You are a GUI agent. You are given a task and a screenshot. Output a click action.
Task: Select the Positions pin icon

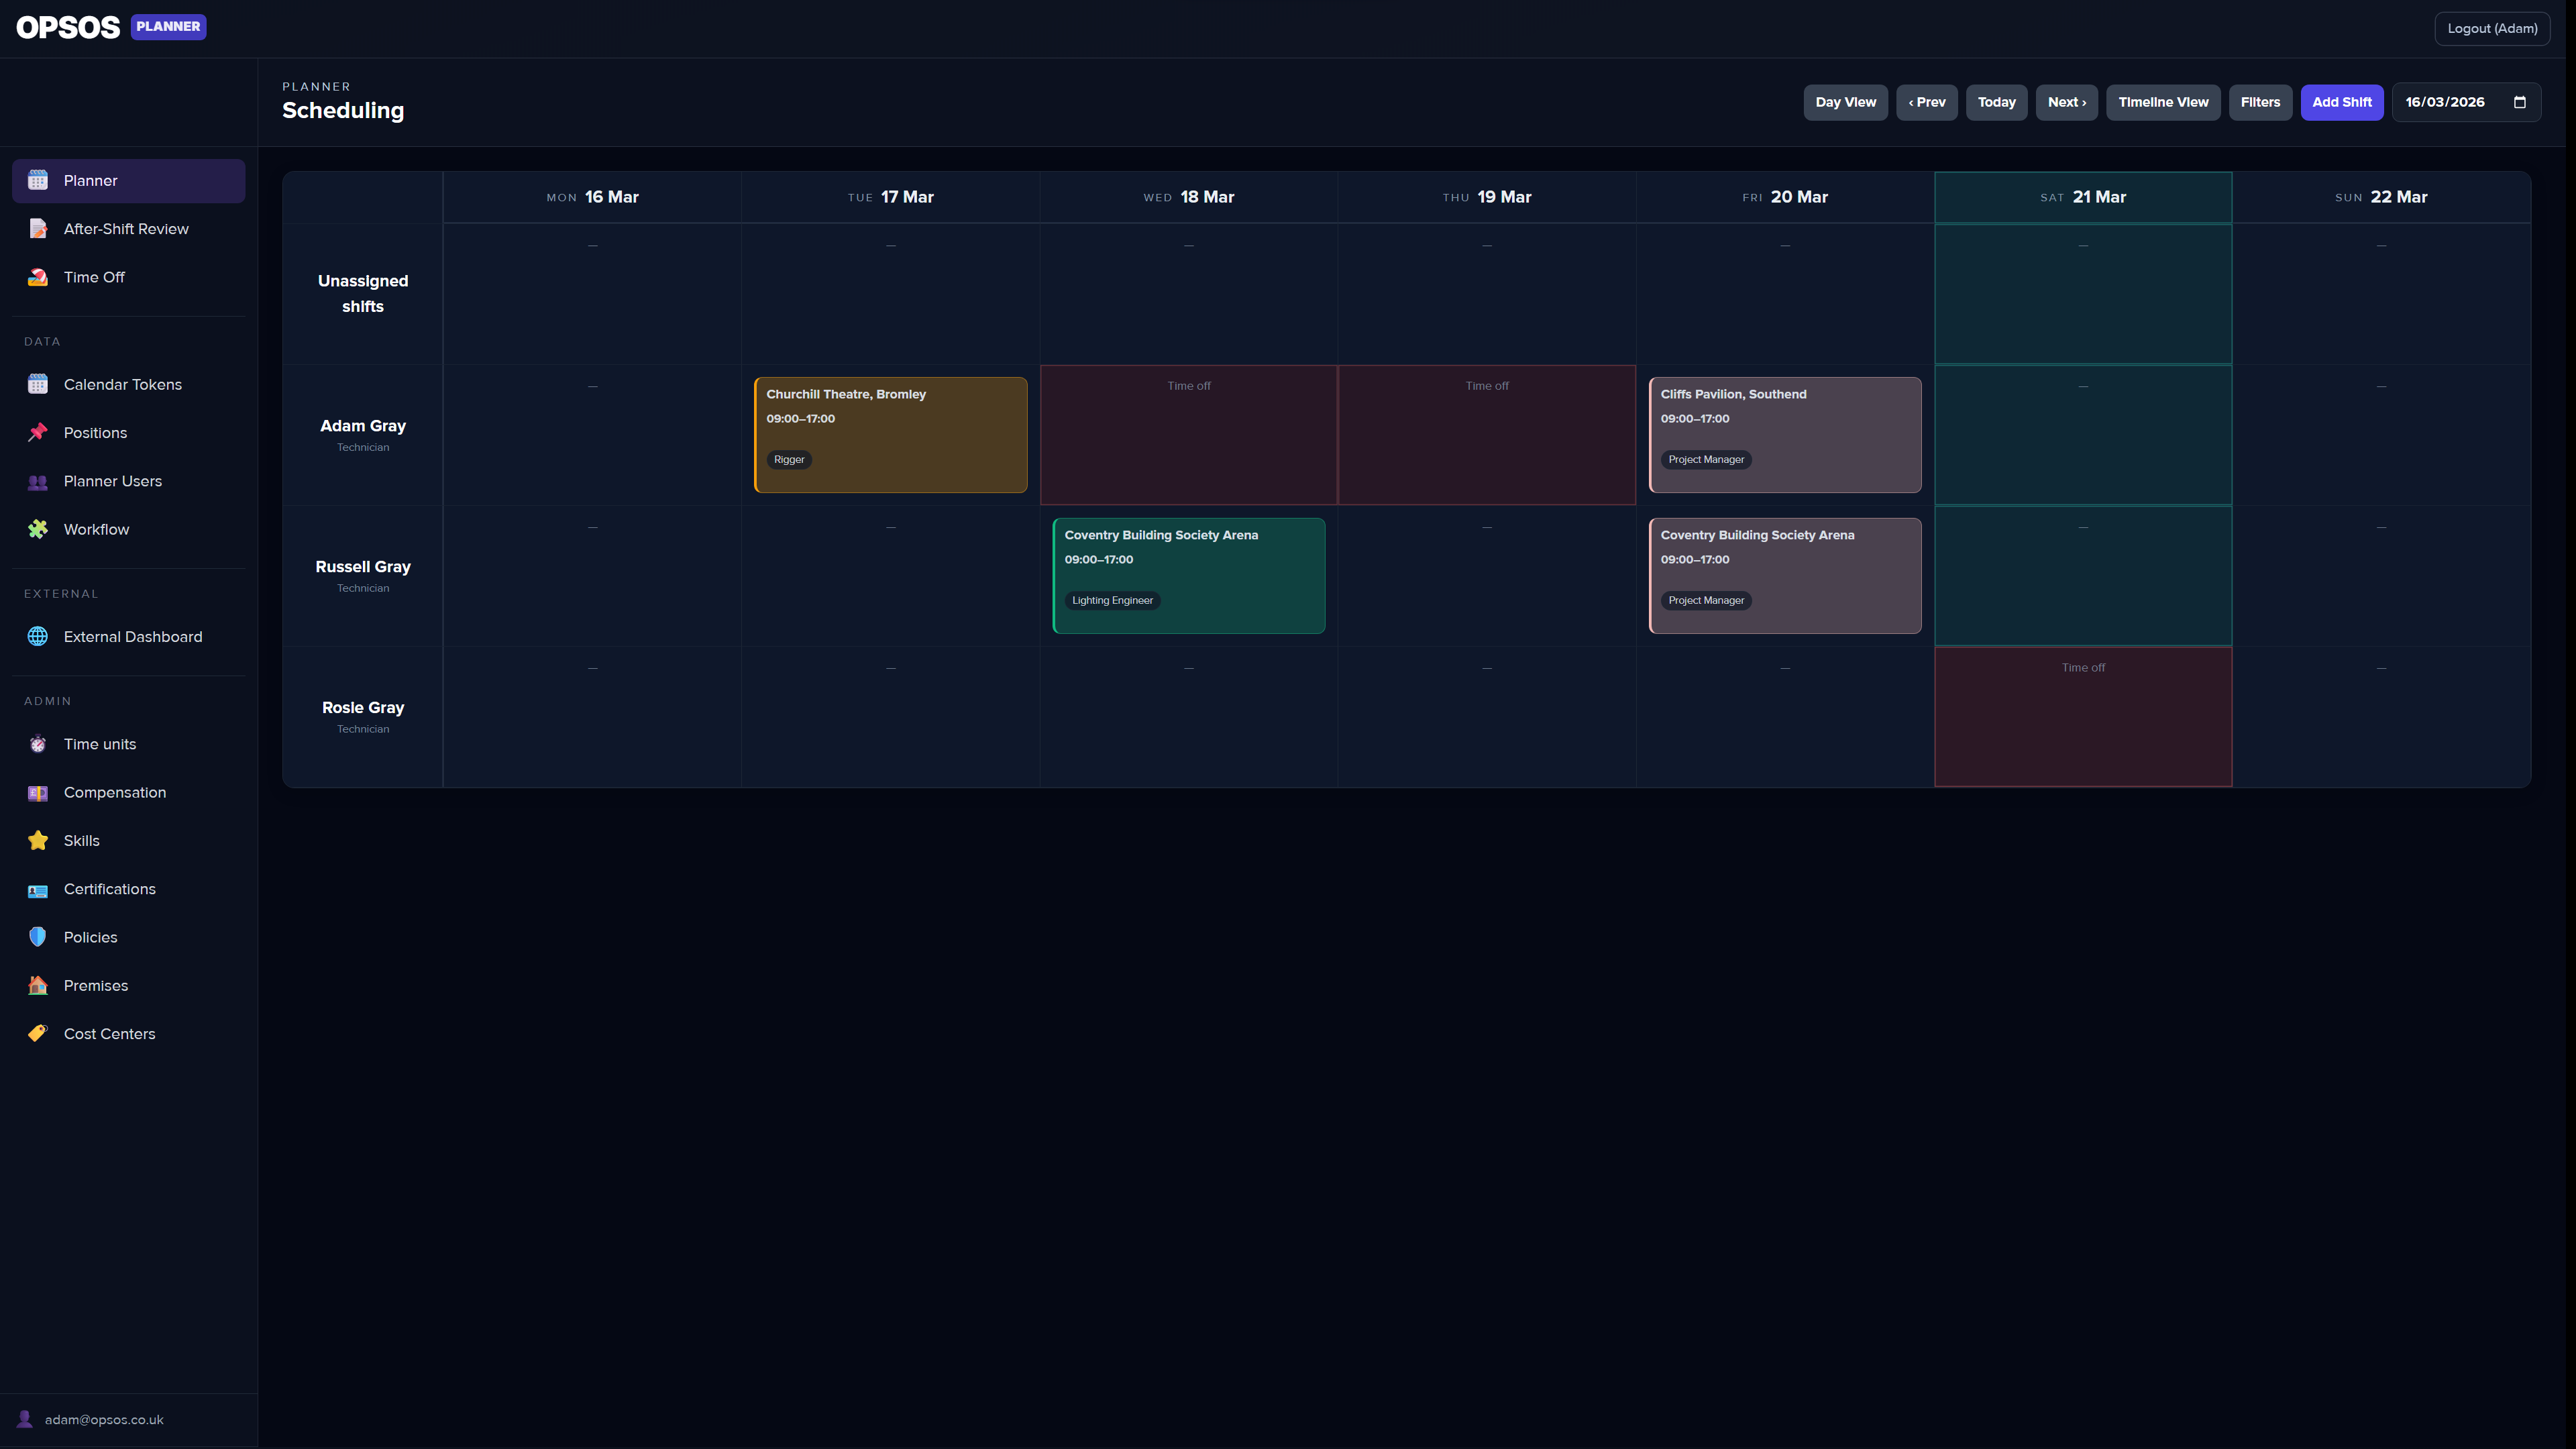(x=37, y=432)
